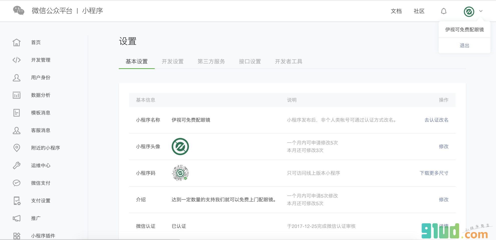Switch to the 第三方服务 tab
This screenshot has width=496, height=240.
click(211, 61)
